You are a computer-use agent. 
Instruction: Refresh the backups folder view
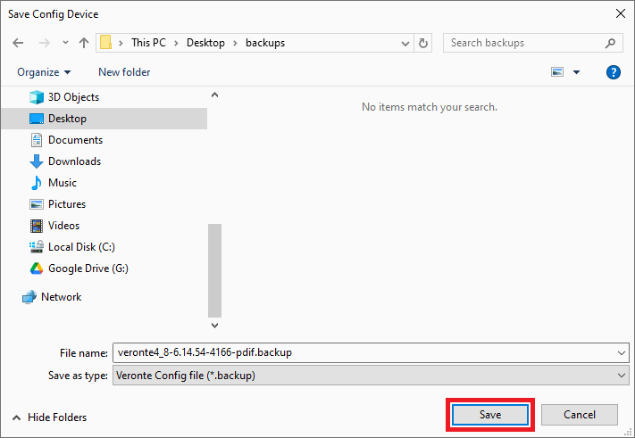423,43
